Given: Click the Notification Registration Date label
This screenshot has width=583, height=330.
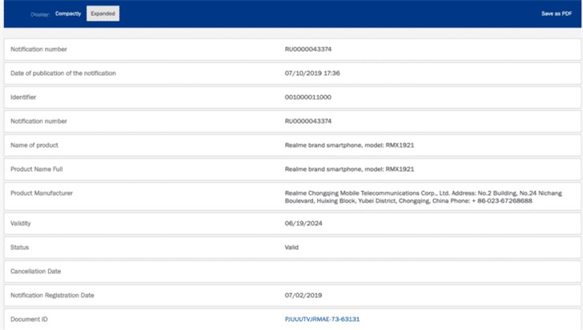Looking at the screenshot, I should click(52, 296).
